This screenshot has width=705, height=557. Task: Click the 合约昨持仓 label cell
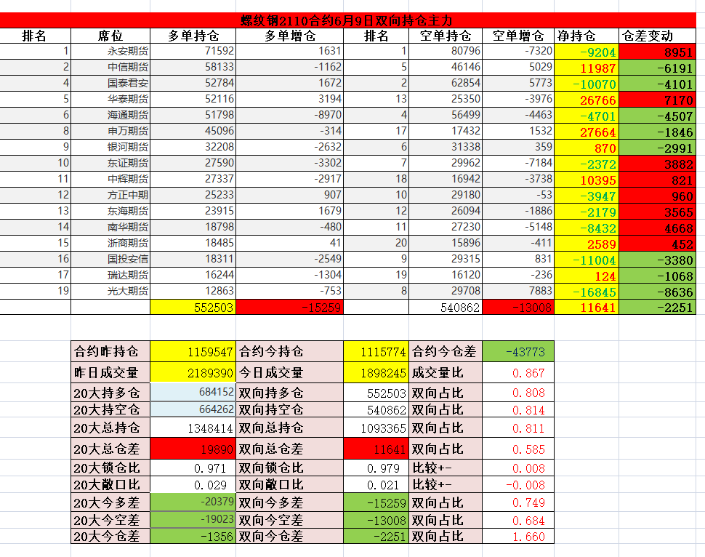pos(110,352)
